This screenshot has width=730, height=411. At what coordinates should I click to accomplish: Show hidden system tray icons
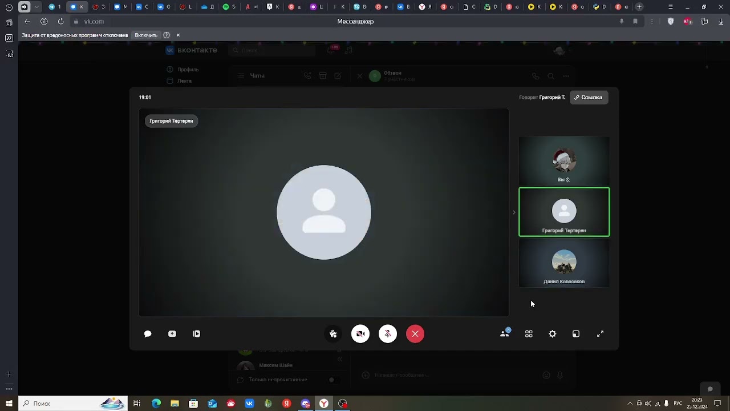[630, 404]
